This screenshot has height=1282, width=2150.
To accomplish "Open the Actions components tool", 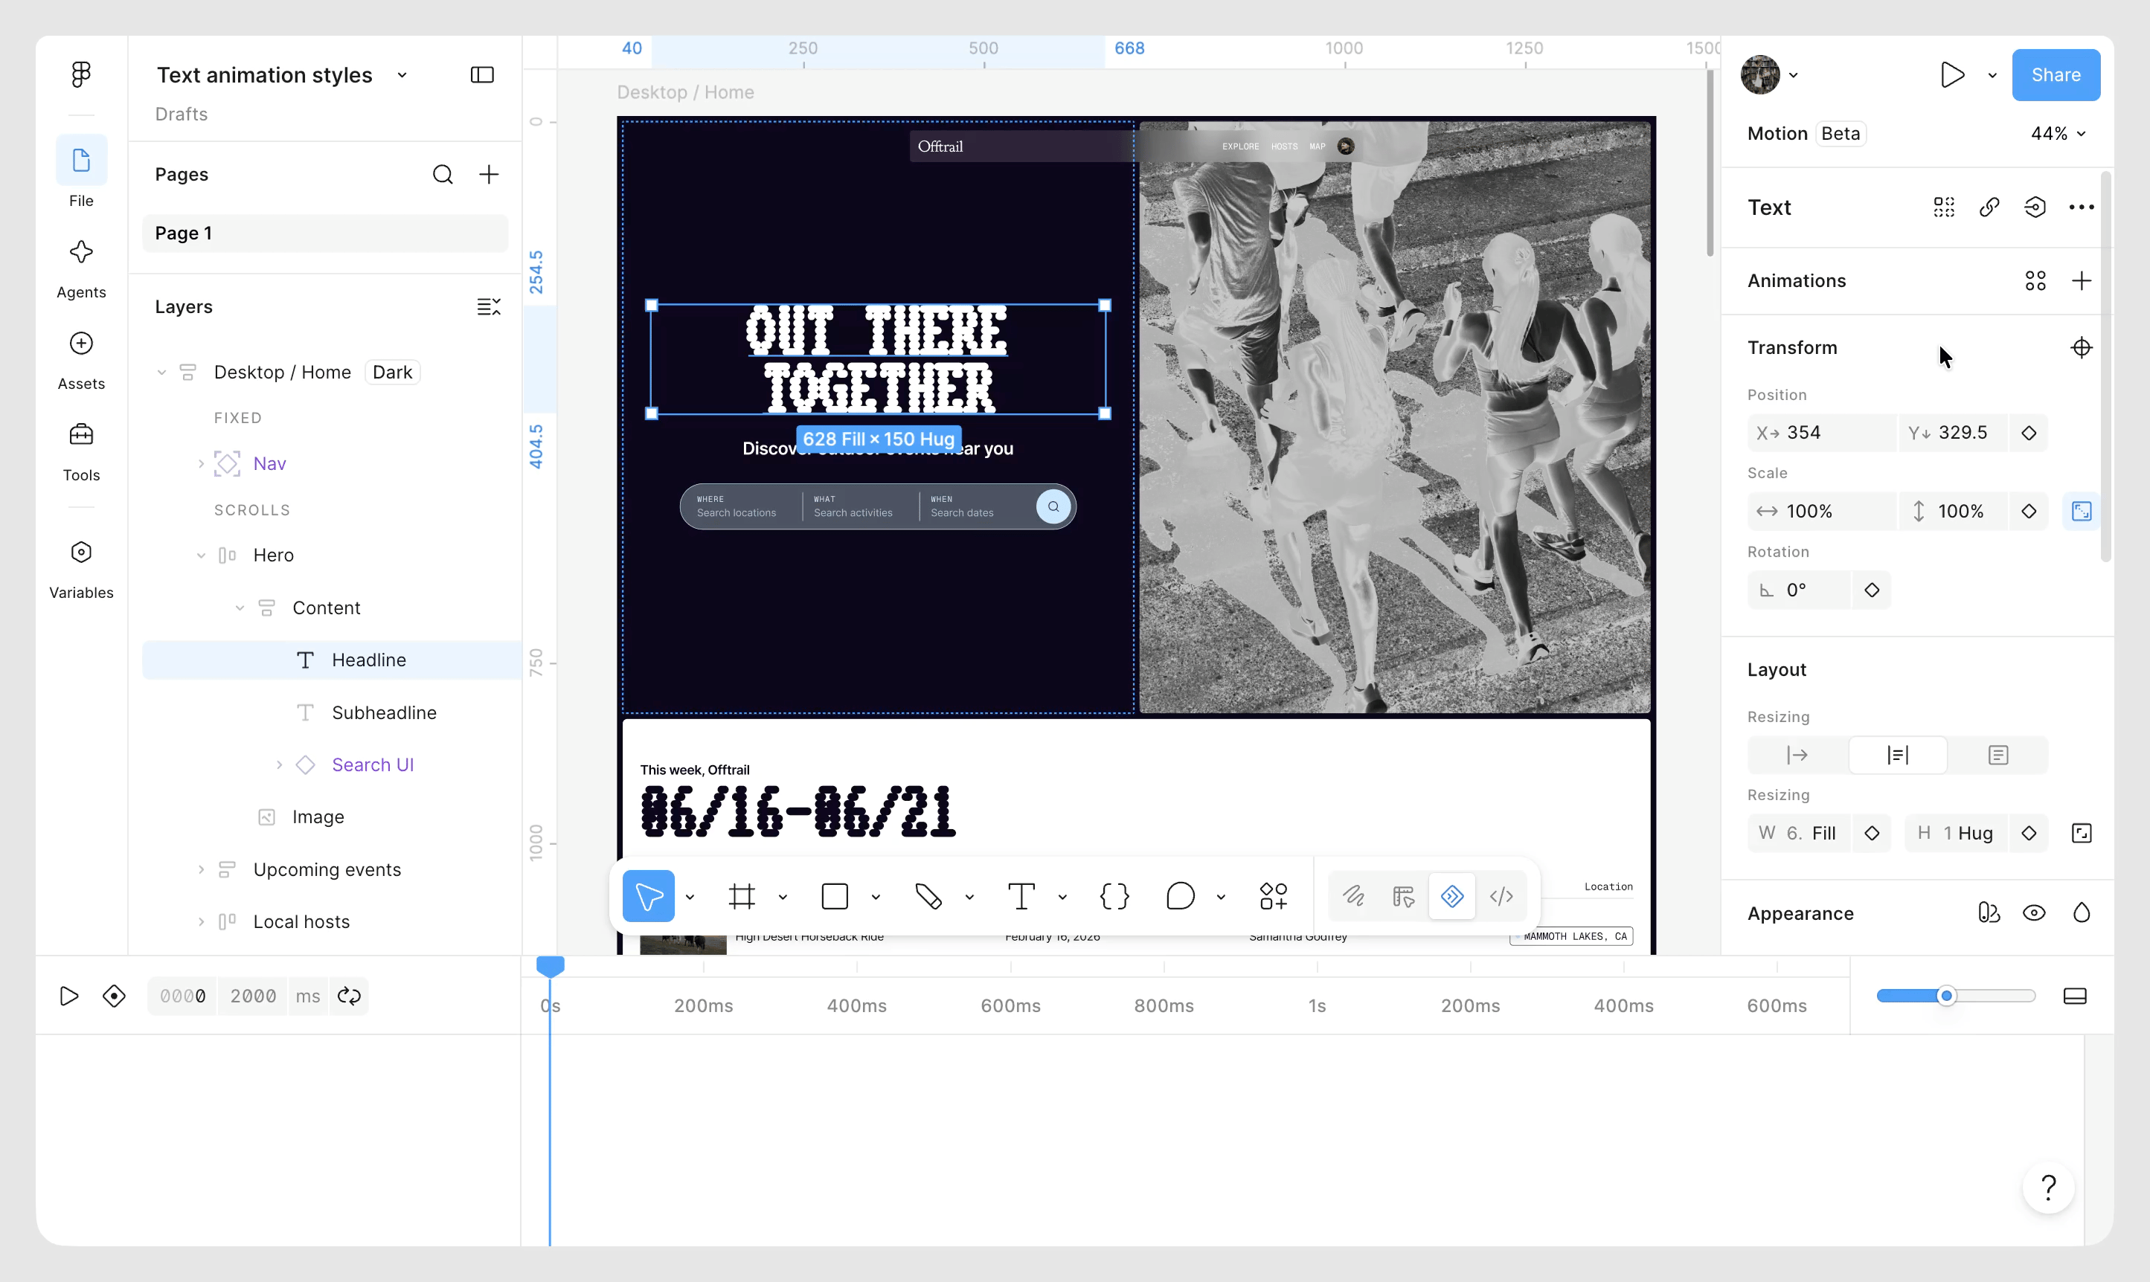I will click(1274, 896).
